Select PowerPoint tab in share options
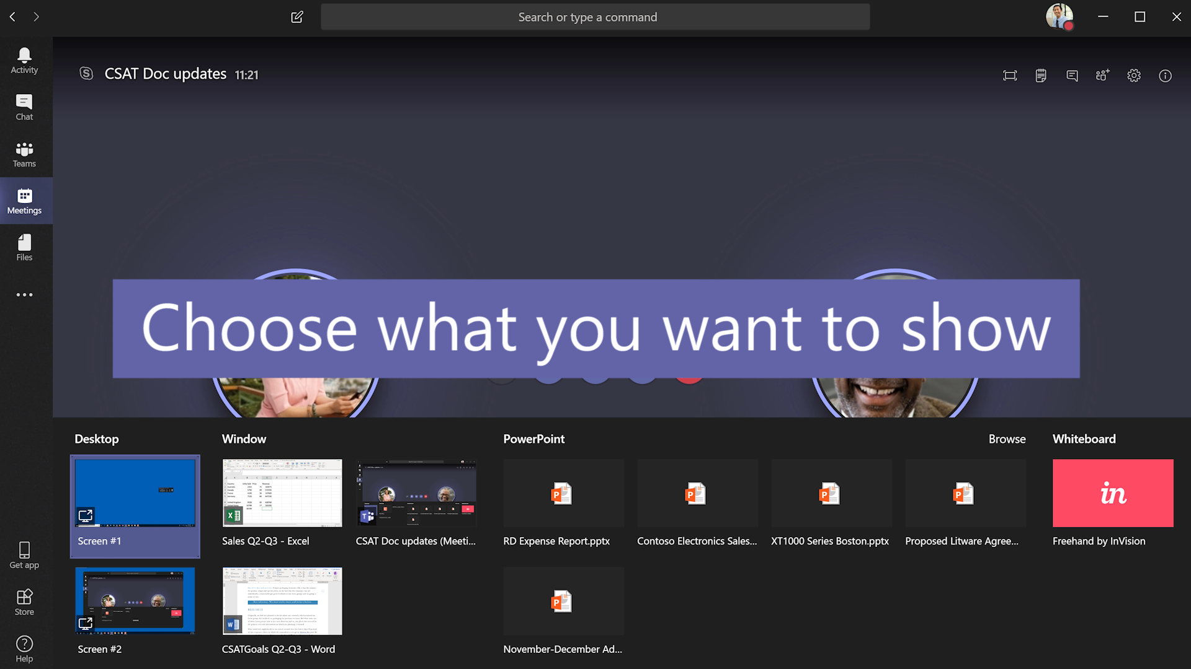The height and width of the screenshot is (669, 1191). tap(533, 439)
